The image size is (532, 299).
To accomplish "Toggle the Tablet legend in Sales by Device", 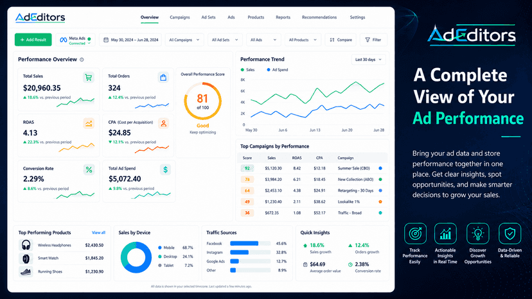I will click(x=166, y=266).
